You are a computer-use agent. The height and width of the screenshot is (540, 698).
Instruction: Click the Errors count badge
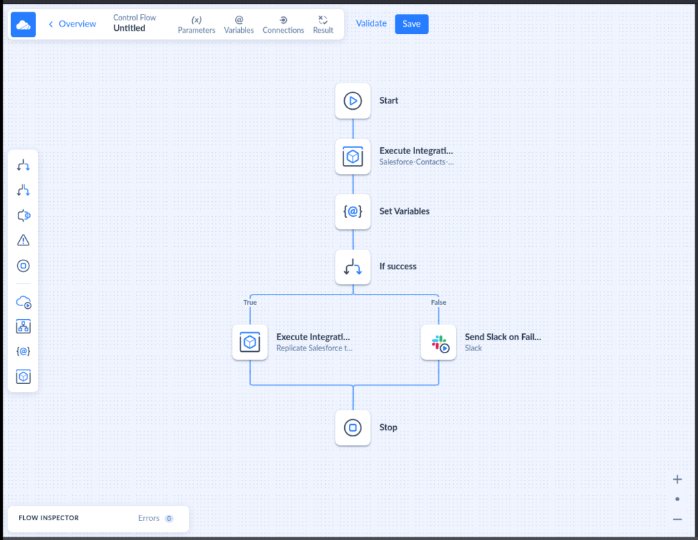[169, 518]
